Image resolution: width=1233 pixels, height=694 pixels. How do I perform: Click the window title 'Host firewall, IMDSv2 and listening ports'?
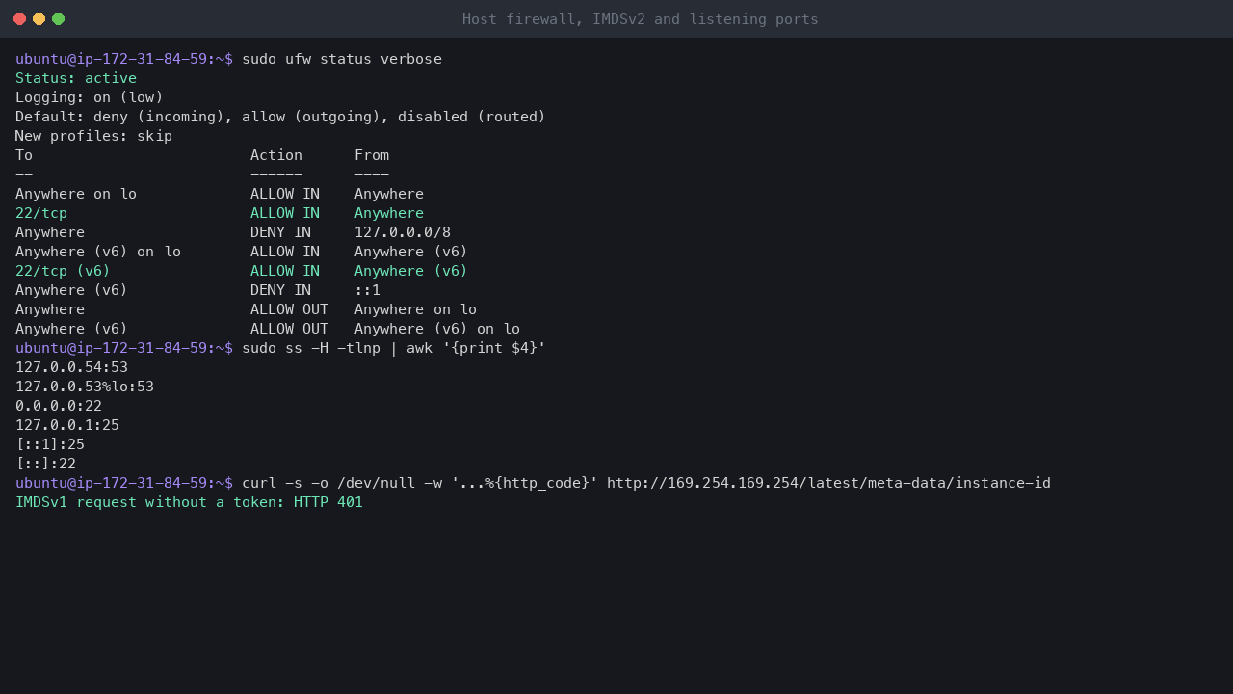pos(641,19)
